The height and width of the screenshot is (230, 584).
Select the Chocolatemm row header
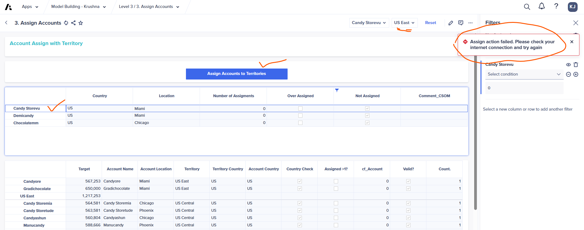point(36,123)
